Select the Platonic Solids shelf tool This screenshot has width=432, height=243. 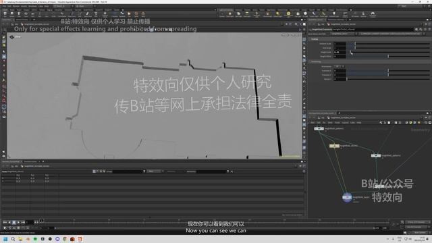point(105,13)
